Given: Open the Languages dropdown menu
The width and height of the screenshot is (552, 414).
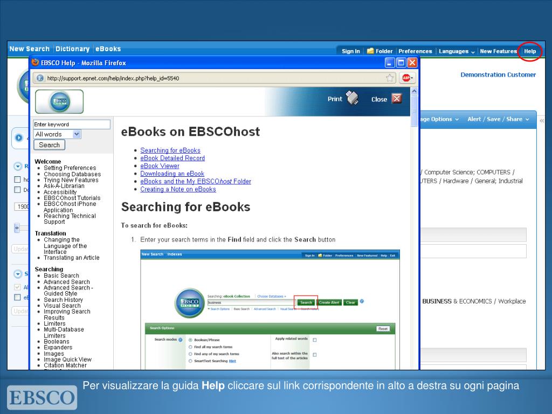Looking at the screenshot, I should [x=457, y=51].
